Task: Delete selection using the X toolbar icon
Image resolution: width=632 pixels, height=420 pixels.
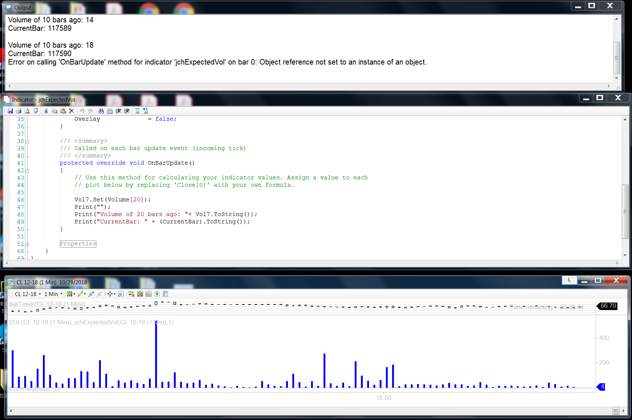Action: [x=72, y=111]
